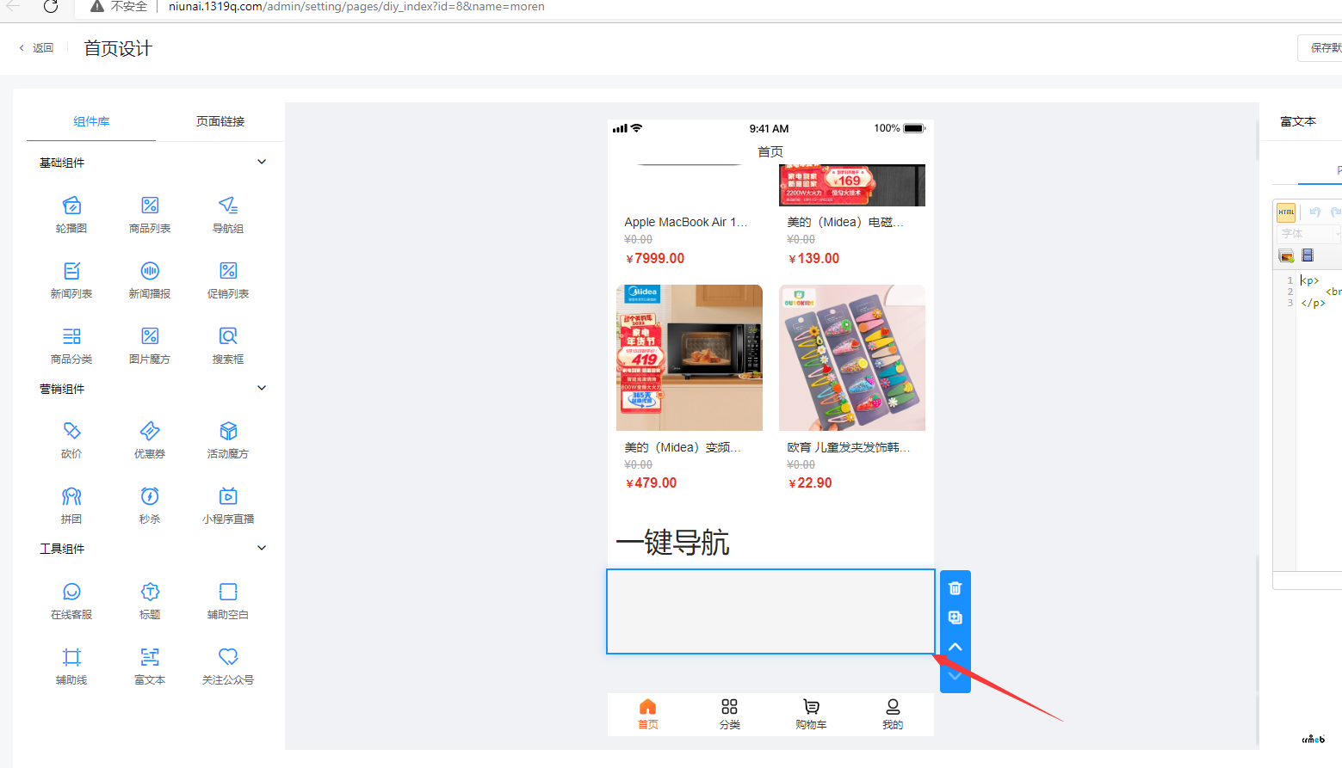Add the 促销列表 component

click(228, 280)
